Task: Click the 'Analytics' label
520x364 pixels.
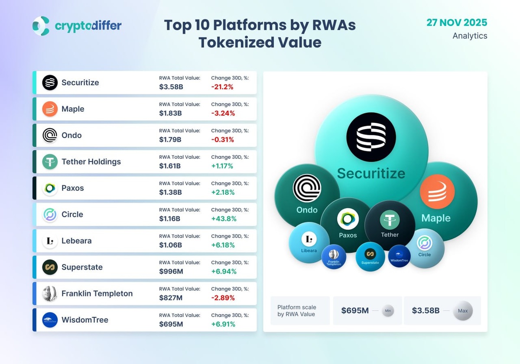Action: coord(470,36)
